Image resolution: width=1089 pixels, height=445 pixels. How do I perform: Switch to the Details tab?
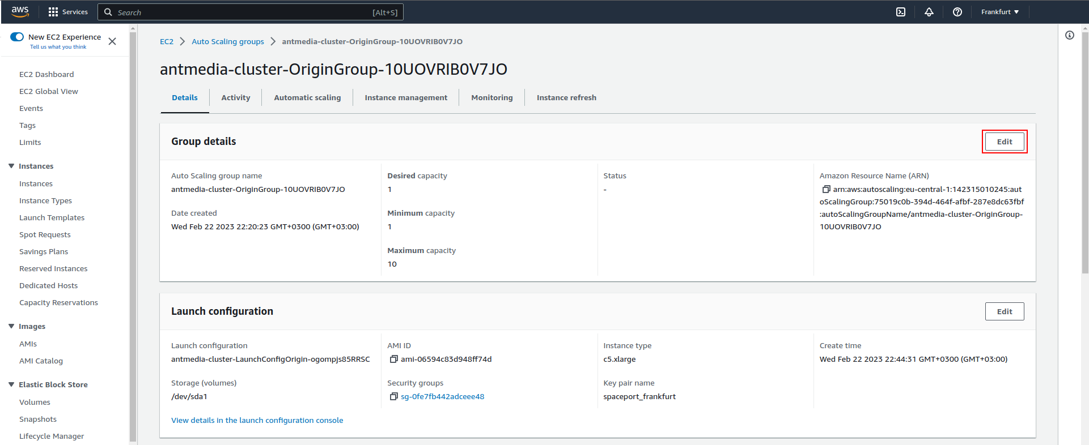185,97
